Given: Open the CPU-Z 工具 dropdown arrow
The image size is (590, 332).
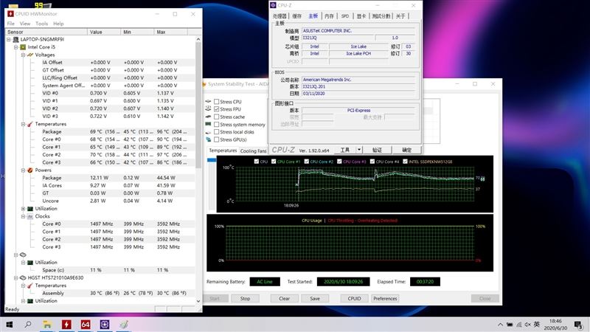Looking at the screenshot, I should coord(359,150).
